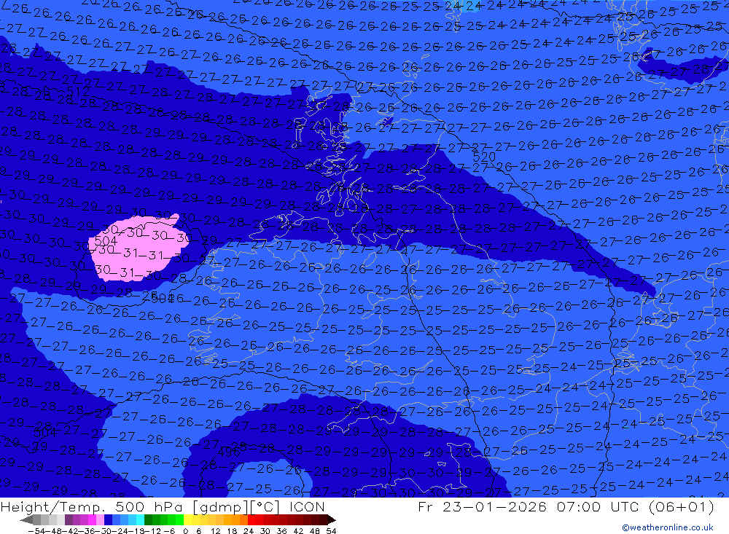The width and height of the screenshot is (729, 534).
Task: Click the '42' legend value
Action: pos(298,531)
